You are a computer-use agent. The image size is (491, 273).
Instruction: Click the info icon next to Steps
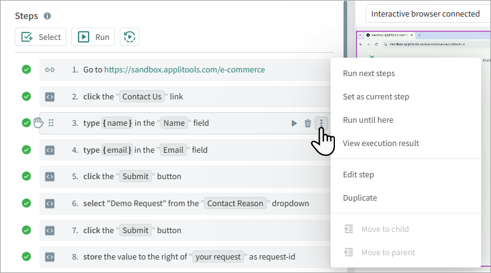(x=47, y=16)
